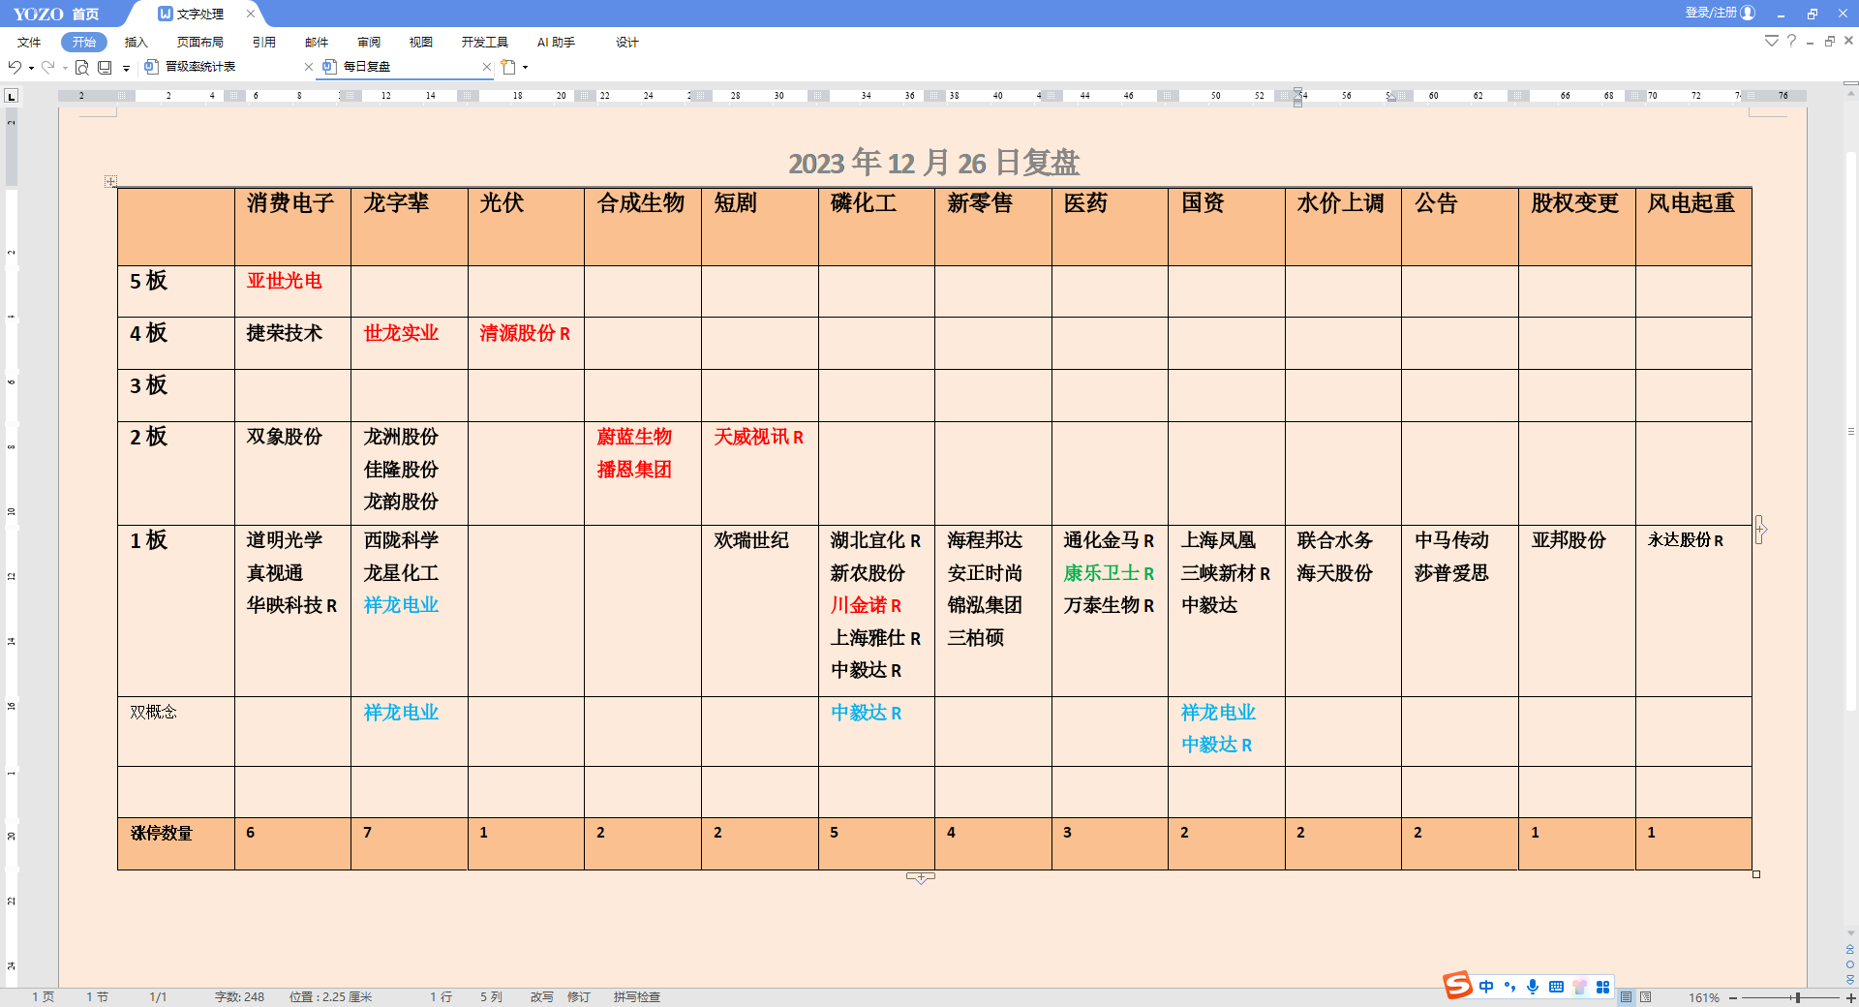This screenshot has width=1859, height=1007.
Task: Click the zoom out minus button
Action: pyautogui.click(x=1733, y=997)
